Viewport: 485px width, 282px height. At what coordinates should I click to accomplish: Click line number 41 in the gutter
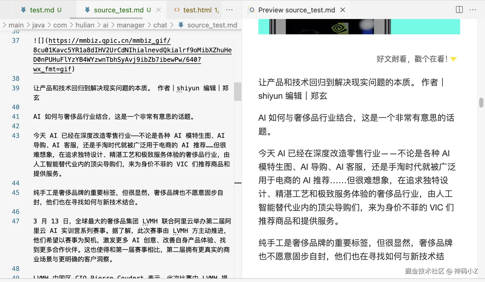click(x=16, y=117)
